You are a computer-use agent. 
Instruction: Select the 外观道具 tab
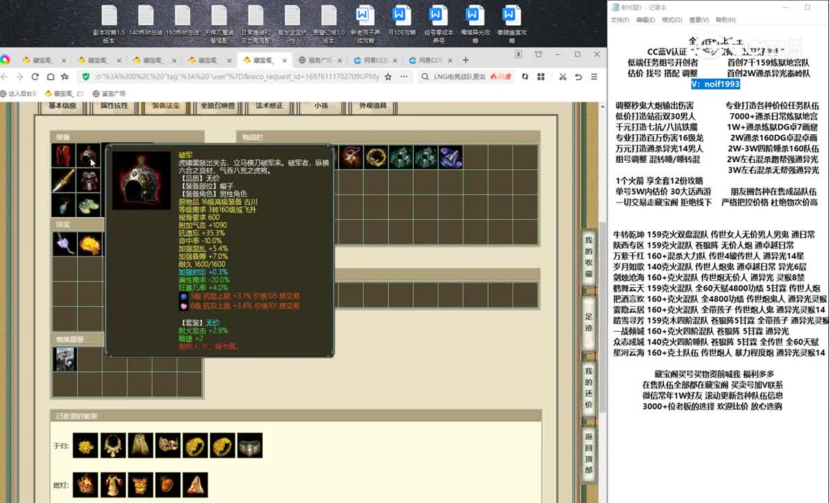(x=373, y=106)
